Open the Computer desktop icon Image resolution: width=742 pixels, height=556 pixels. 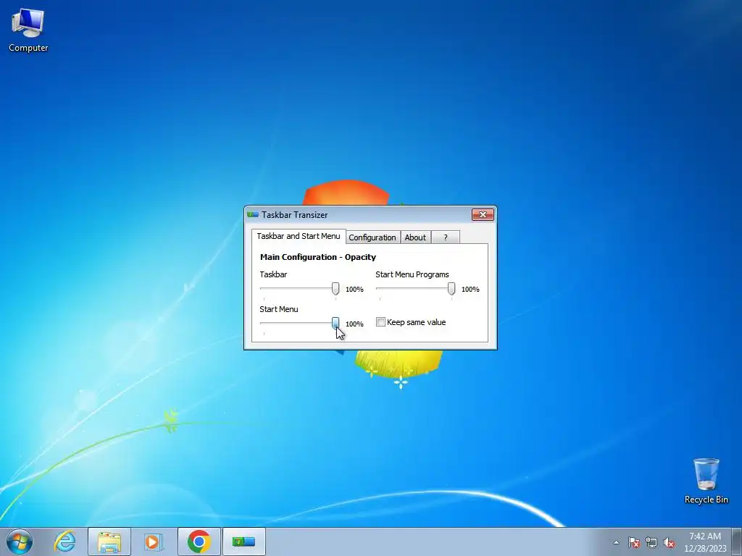click(28, 30)
